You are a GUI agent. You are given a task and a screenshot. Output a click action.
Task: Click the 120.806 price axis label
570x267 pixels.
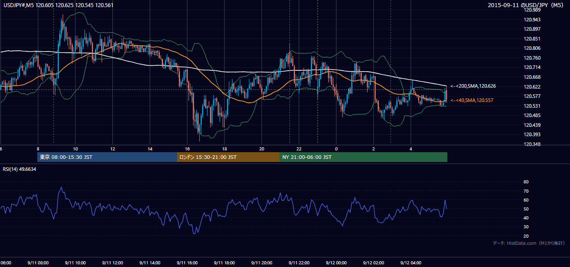532,49
